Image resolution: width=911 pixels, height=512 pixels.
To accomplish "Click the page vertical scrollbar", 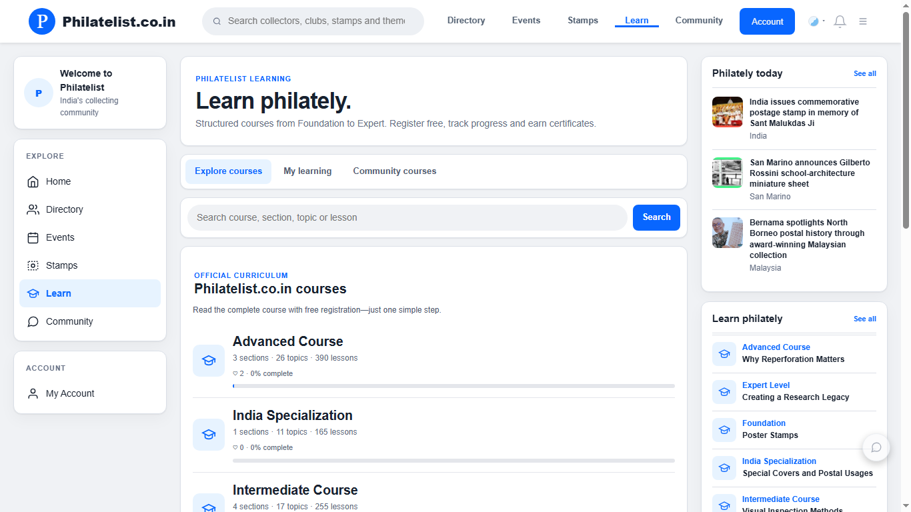I will (x=906, y=120).
